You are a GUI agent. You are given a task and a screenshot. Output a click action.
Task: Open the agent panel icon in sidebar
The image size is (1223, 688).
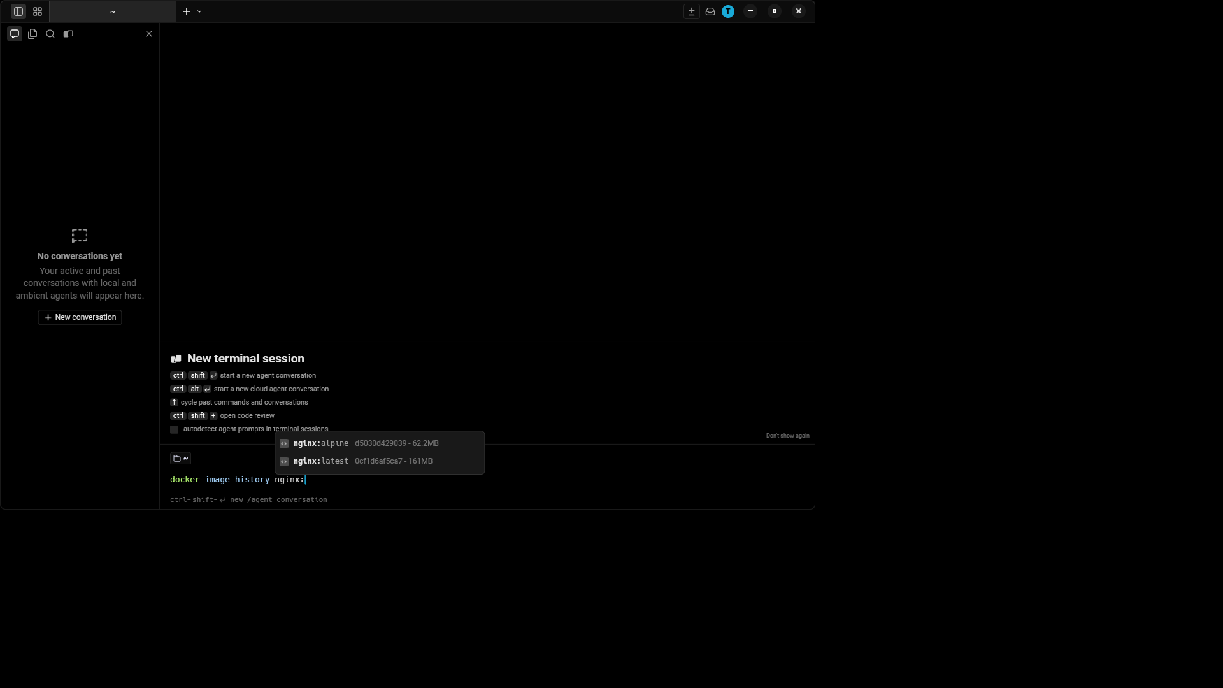(68, 34)
